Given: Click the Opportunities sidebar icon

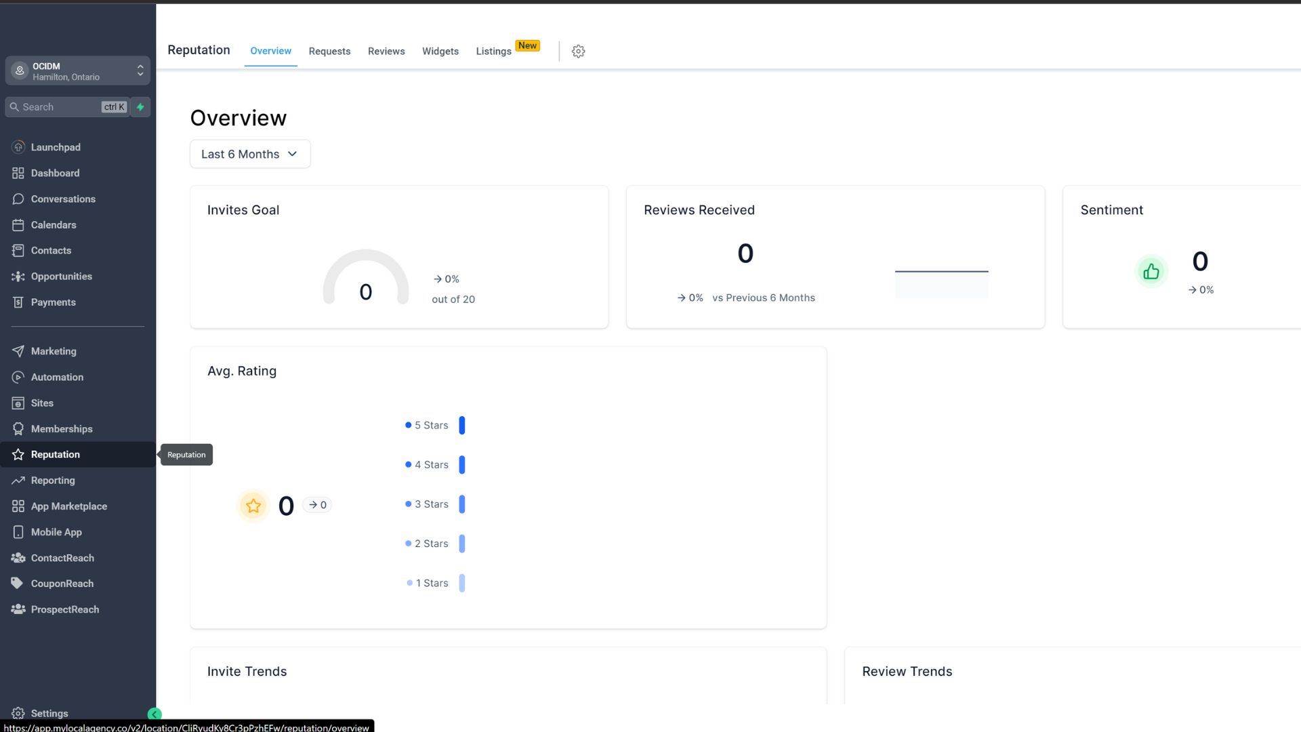Looking at the screenshot, I should pyautogui.click(x=18, y=277).
